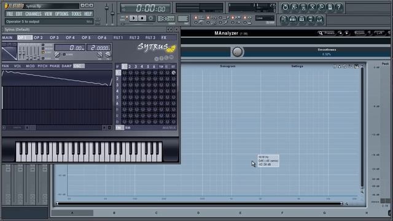Select the PHASE envelope tab
The image size is (393, 221).
tap(55, 66)
